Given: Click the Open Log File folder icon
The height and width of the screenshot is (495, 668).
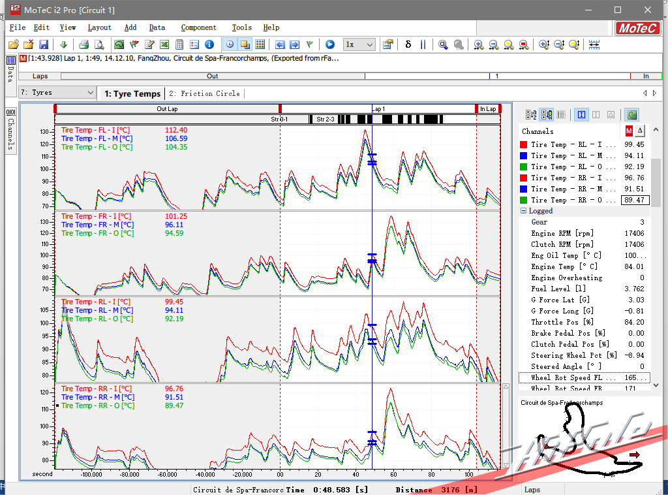Looking at the screenshot, I should pos(14,44).
